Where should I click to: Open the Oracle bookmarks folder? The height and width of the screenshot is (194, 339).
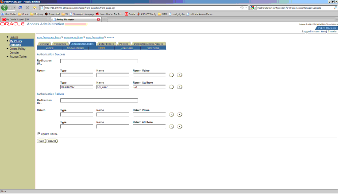point(23,14)
